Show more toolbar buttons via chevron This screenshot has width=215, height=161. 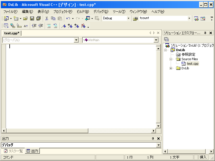point(212,18)
